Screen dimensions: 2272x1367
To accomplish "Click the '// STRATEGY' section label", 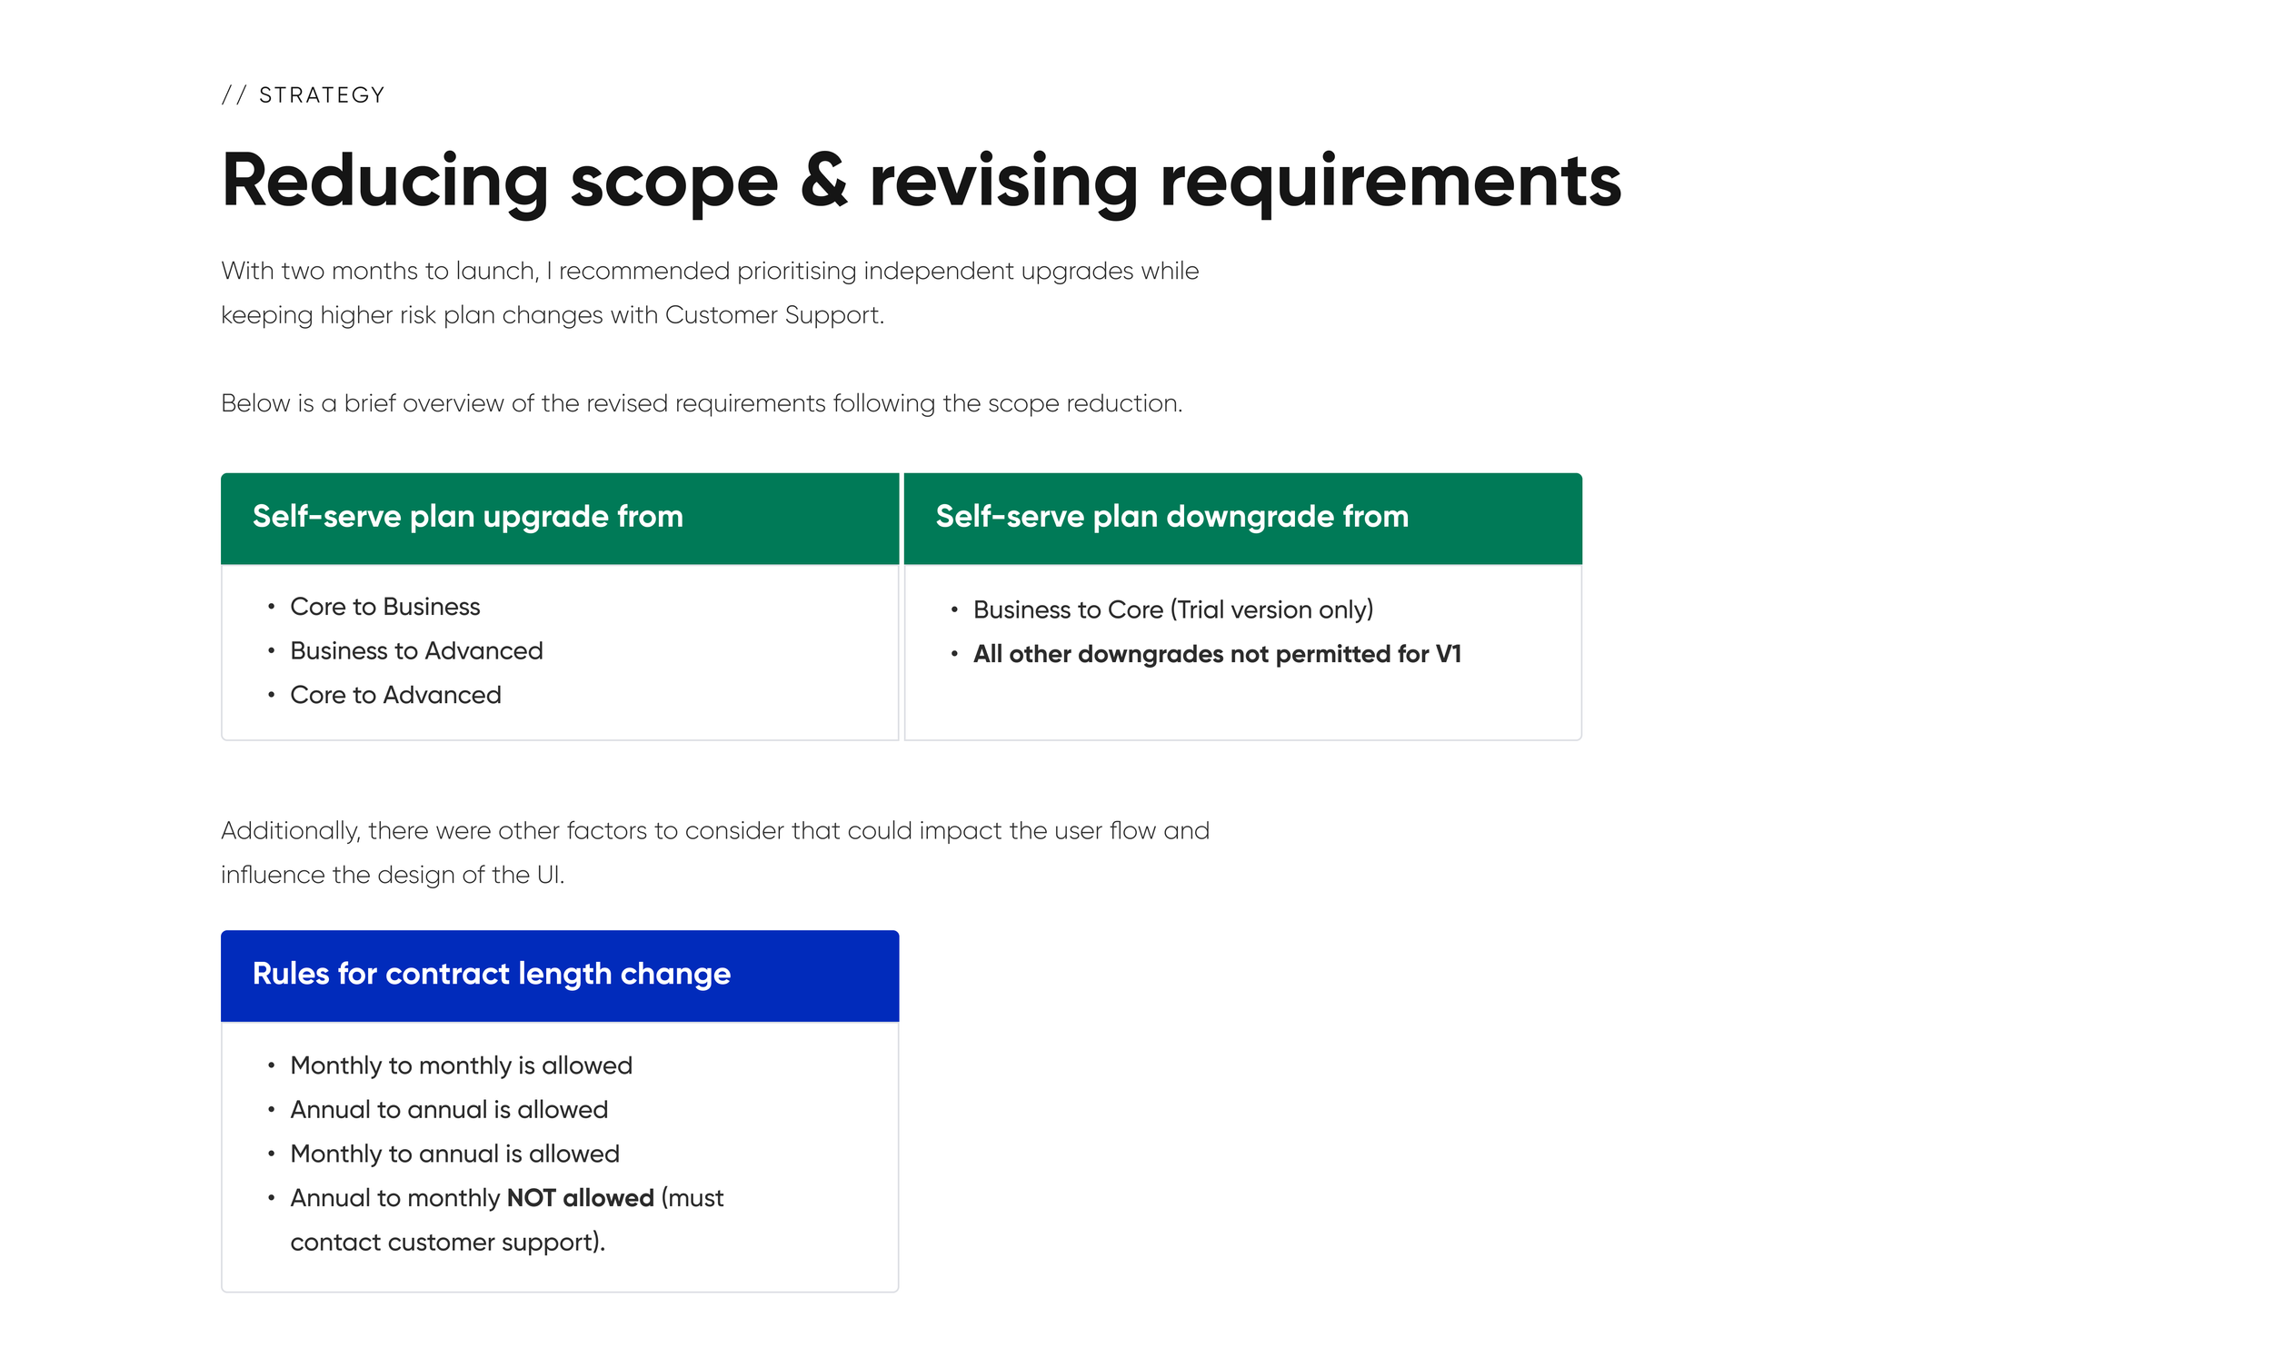I will [x=303, y=94].
